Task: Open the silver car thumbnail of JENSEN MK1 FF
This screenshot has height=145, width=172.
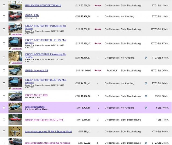Action: tap(15, 96)
